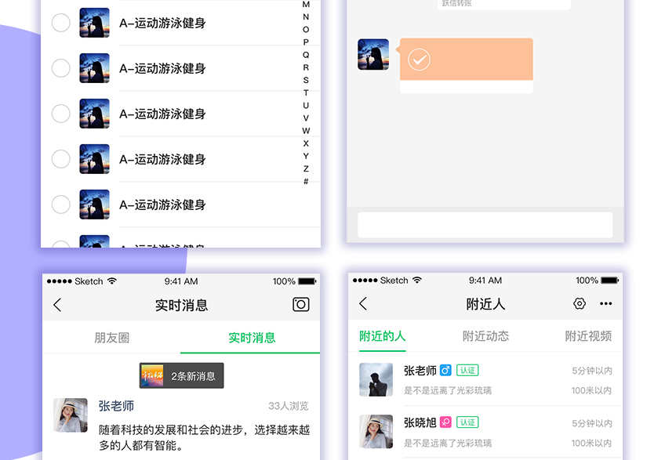This screenshot has width=665, height=460.
Task: Jump to letter U in alphabet index
Action: click(x=306, y=106)
